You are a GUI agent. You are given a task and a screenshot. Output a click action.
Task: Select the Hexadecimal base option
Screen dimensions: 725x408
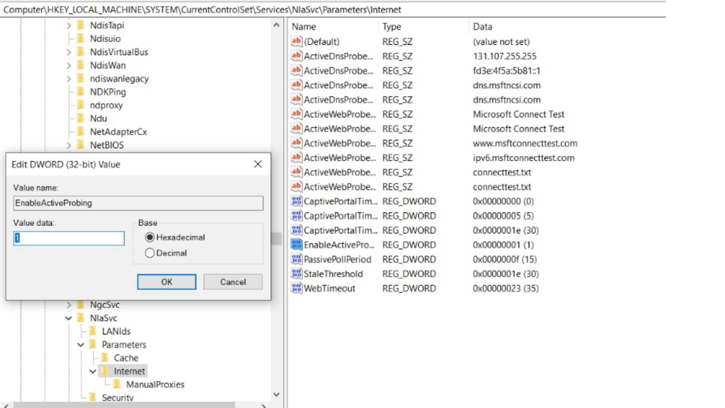[150, 237]
